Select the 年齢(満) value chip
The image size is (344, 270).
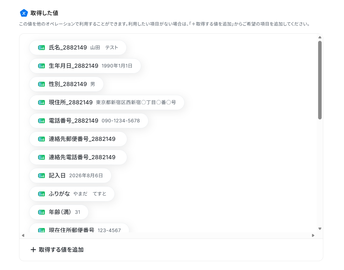(59, 212)
